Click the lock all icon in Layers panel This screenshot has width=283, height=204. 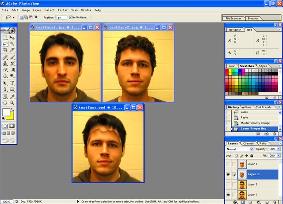pos(251,156)
